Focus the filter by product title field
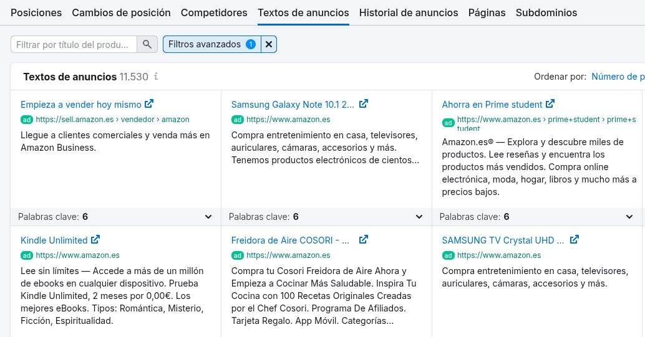The width and height of the screenshot is (645, 337). pos(74,44)
